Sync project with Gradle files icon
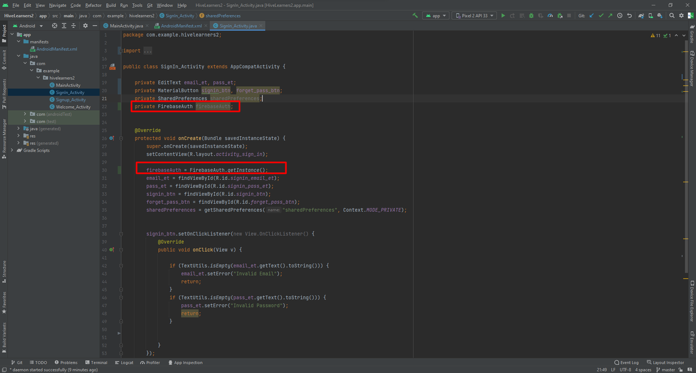The height and width of the screenshot is (373, 696). [642, 16]
